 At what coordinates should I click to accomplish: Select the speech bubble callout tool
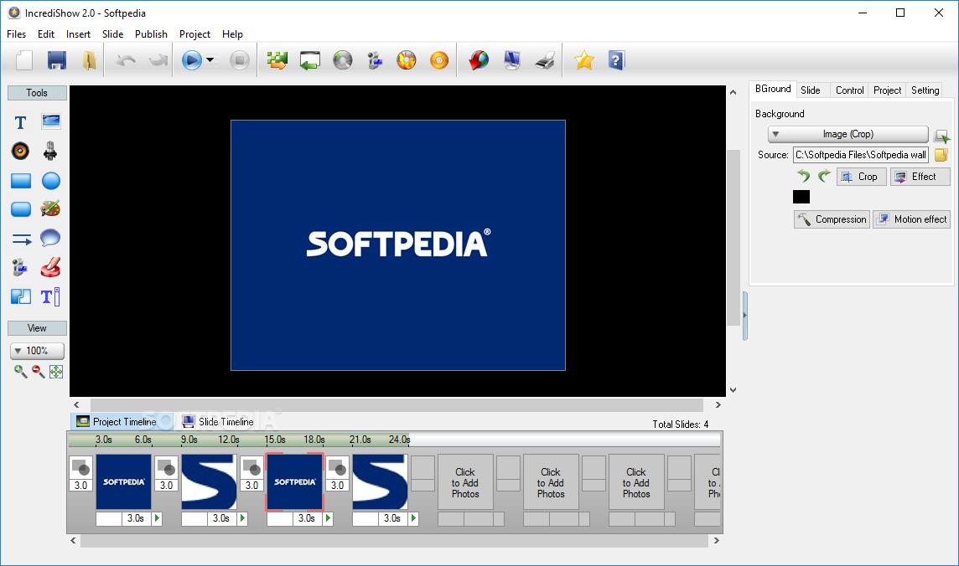point(50,238)
